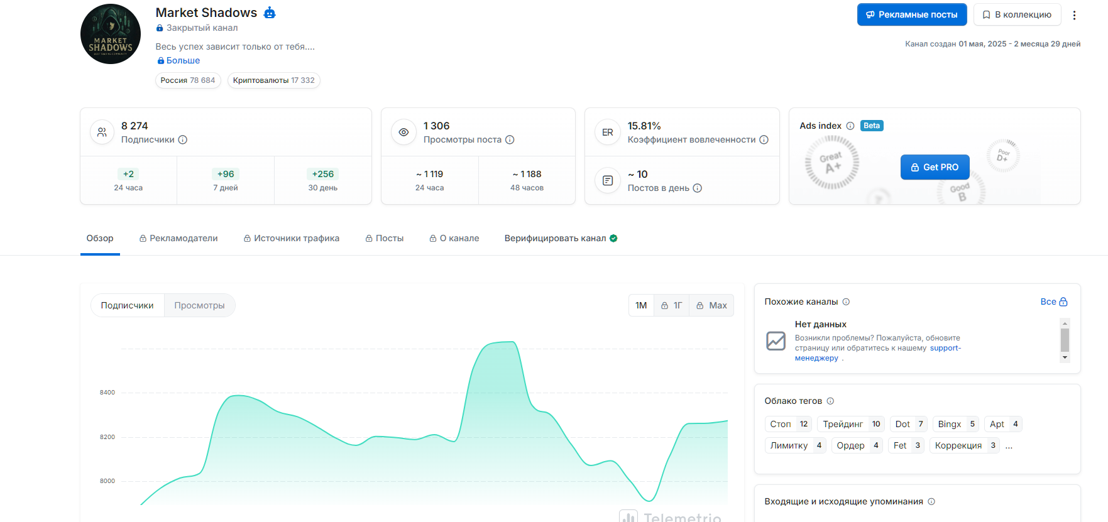Click the subscribers people icon
Screen dimensions: 1108x522
pos(102,133)
